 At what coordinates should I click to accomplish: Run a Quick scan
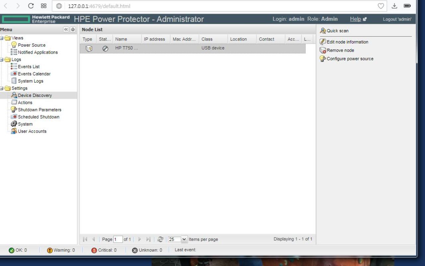[x=334, y=31]
